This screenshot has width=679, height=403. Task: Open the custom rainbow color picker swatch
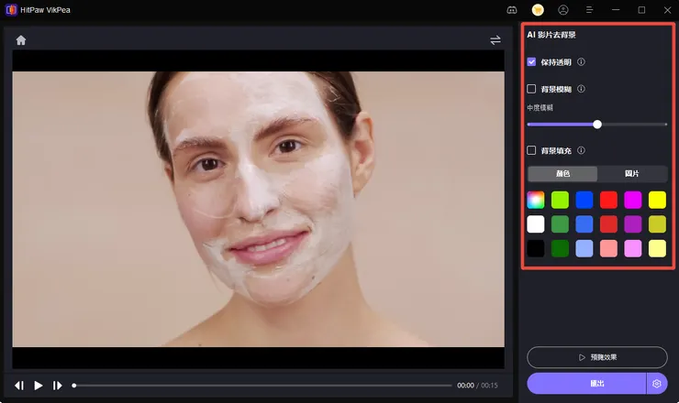(536, 201)
